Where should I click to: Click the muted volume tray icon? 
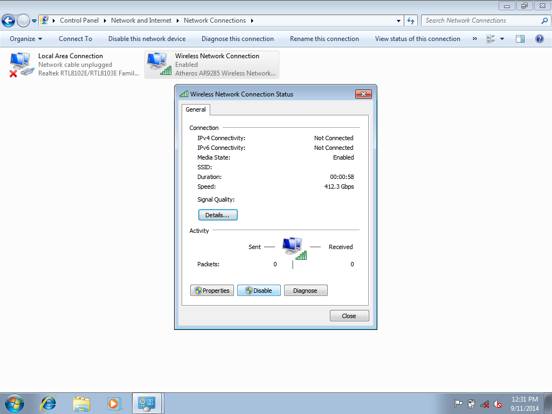coord(497,404)
